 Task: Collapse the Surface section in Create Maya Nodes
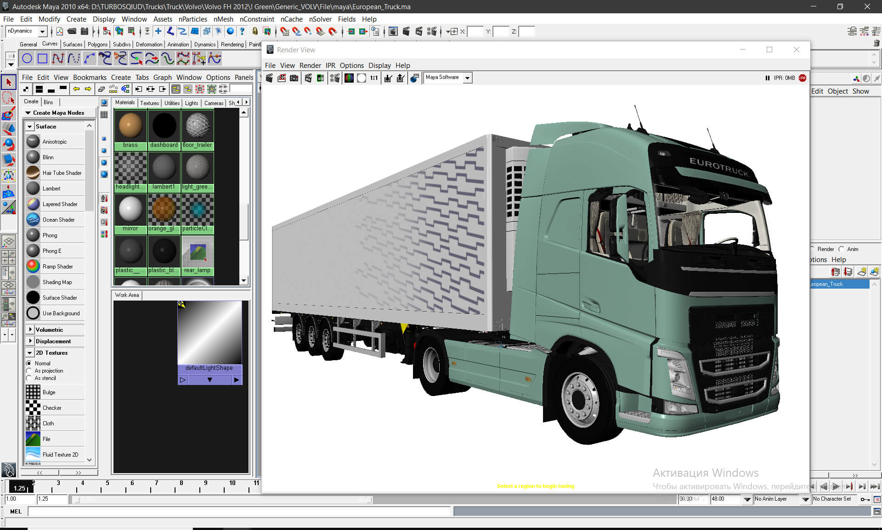tap(30, 127)
